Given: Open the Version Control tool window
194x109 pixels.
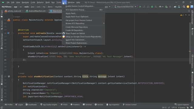Looking at the screenshot, I should [x=130, y=104].
